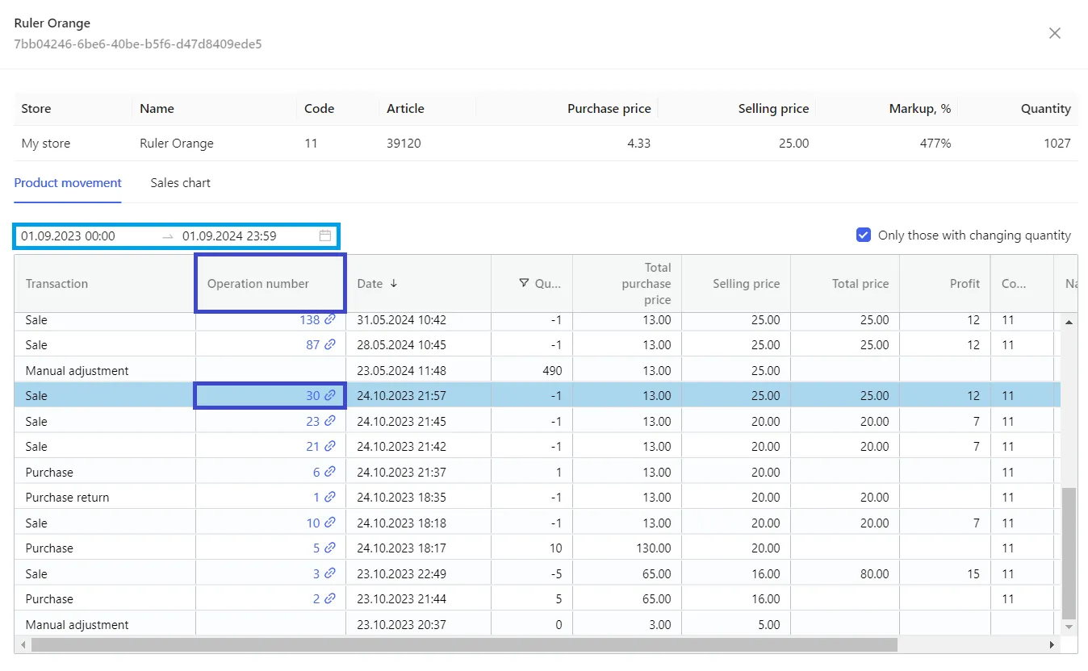Open operation number 138 link
This screenshot has height=671, width=1088.
310,320
